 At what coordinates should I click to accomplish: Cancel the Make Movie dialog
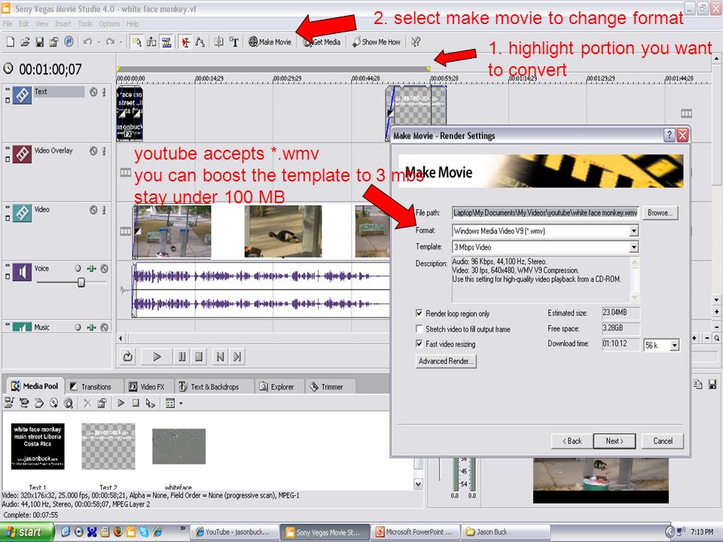(663, 440)
